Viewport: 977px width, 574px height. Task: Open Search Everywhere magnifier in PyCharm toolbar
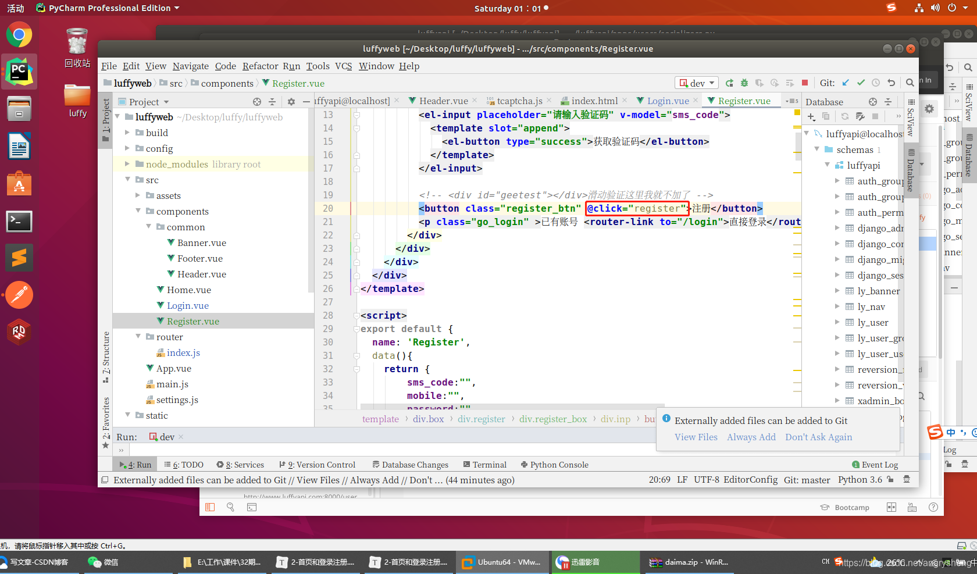910,83
